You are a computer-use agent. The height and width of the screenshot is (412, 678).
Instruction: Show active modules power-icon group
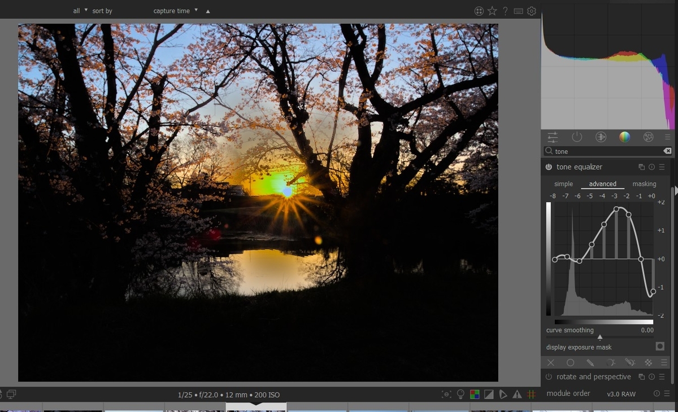tap(577, 137)
